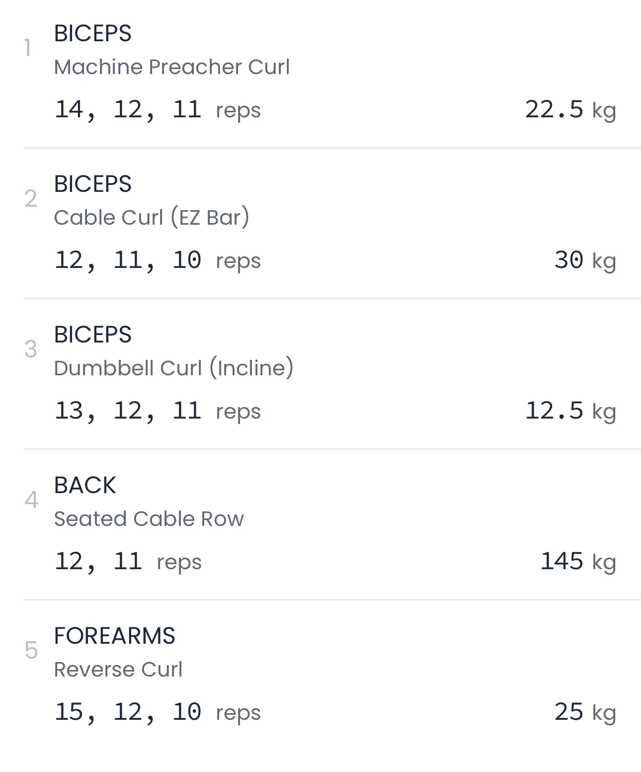
Task: Select the Cable Curl (EZ Bar) exercise
Action: pyautogui.click(x=151, y=218)
